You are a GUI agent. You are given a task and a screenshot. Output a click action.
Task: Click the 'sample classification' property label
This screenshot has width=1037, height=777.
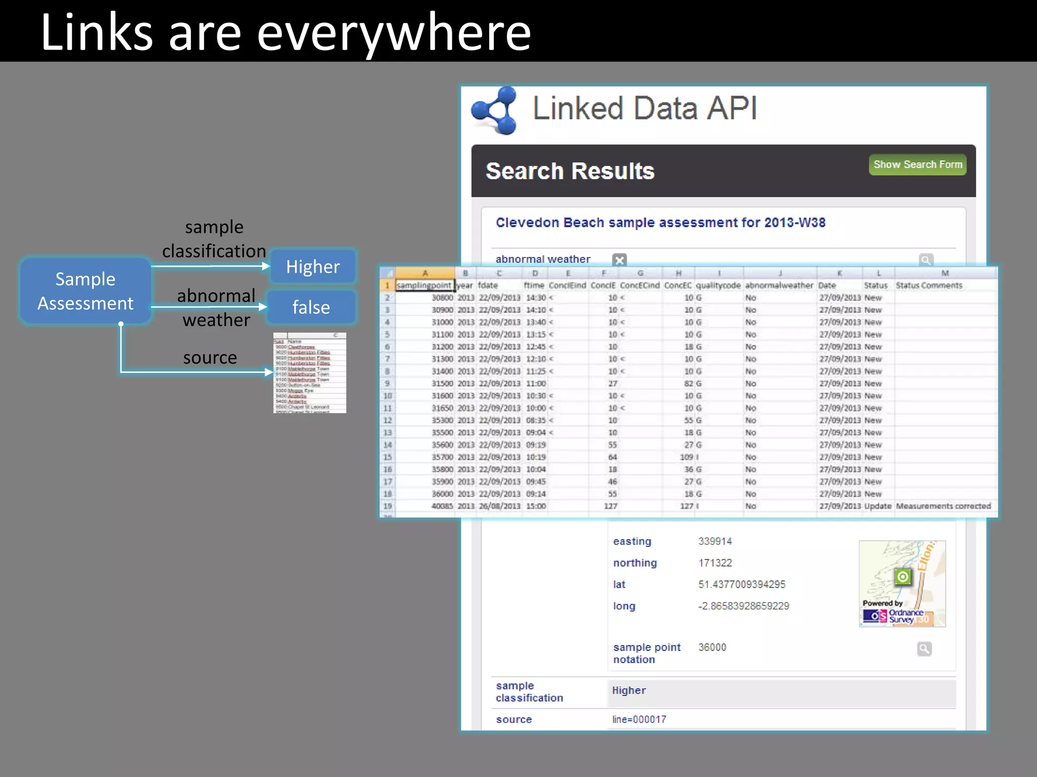[x=529, y=692]
